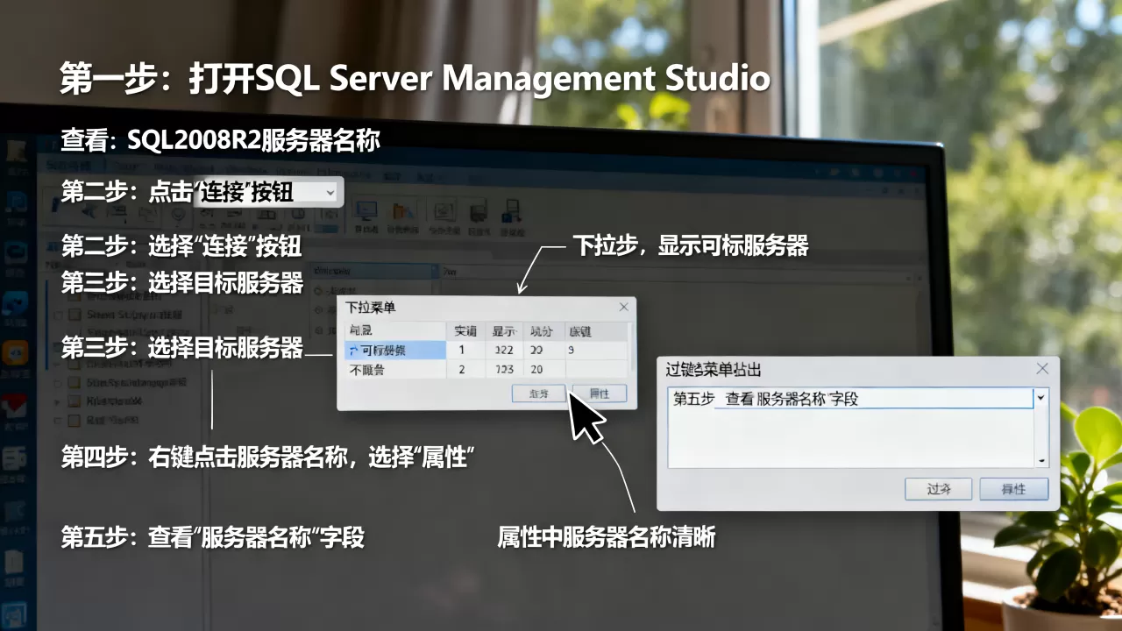The width and height of the screenshot is (1122, 631).
Task: Expand the combo arrow beside 第五步 field
Action: (x=1041, y=398)
